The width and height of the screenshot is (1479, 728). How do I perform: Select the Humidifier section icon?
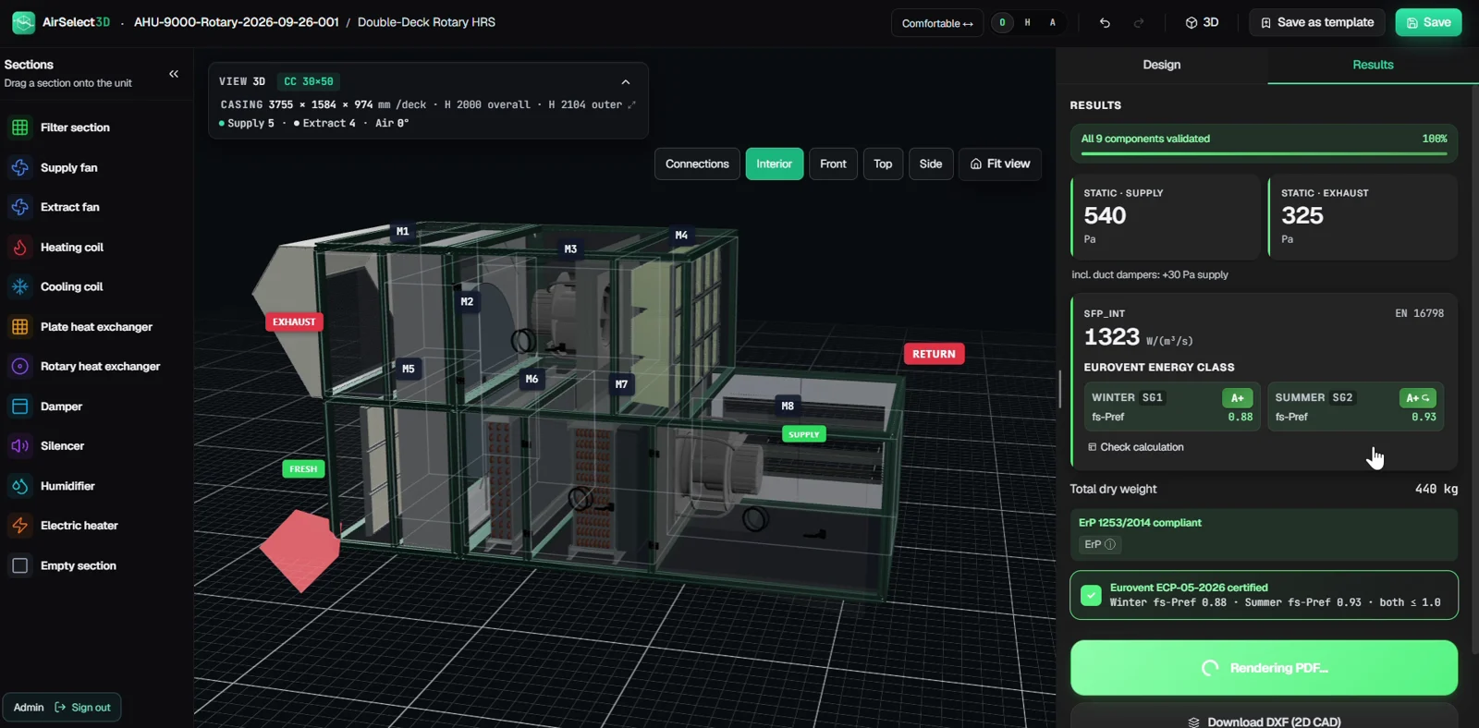click(x=19, y=486)
